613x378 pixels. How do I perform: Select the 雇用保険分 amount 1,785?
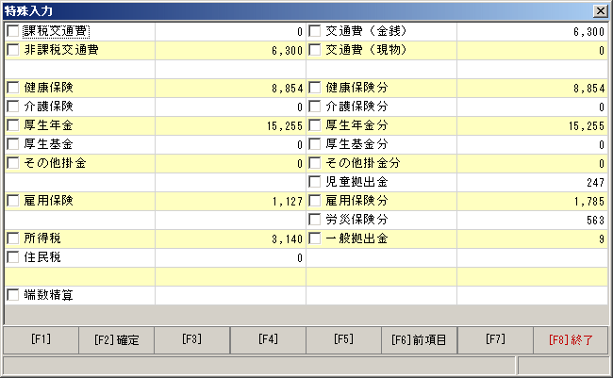pos(532,201)
